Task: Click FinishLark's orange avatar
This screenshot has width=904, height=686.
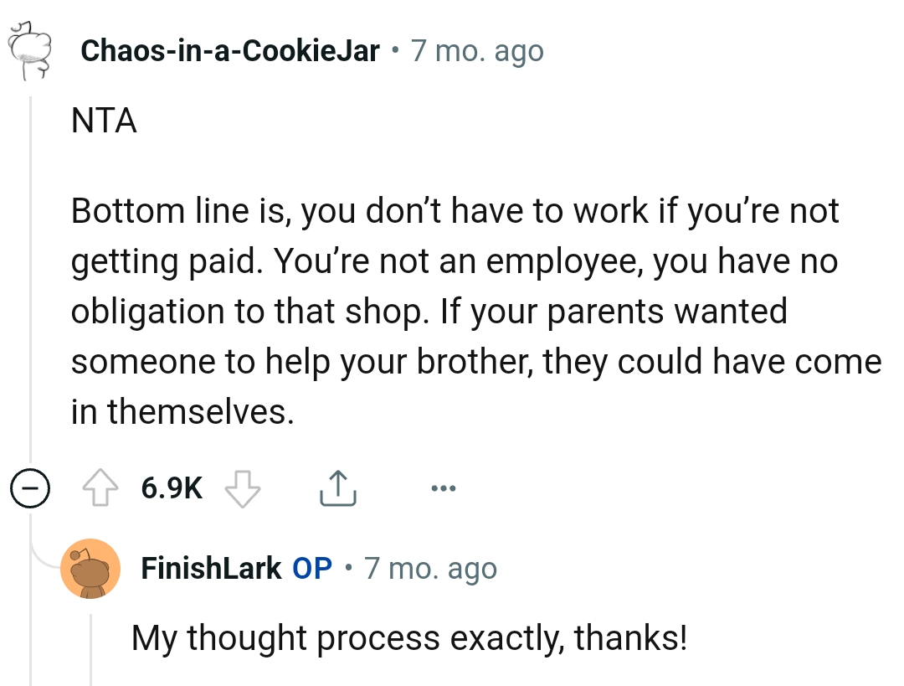Action: [x=90, y=569]
